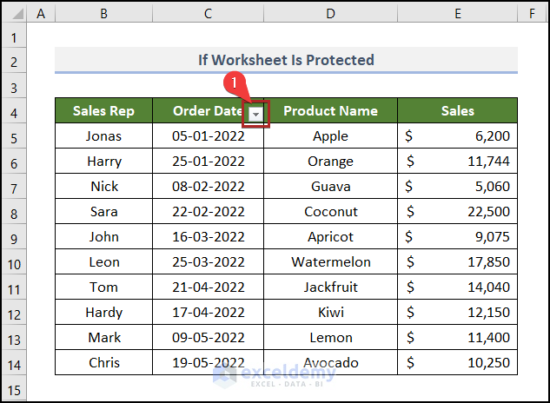This screenshot has height=403, width=550.
Task: Select row 10 header
Action: (x=14, y=262)
